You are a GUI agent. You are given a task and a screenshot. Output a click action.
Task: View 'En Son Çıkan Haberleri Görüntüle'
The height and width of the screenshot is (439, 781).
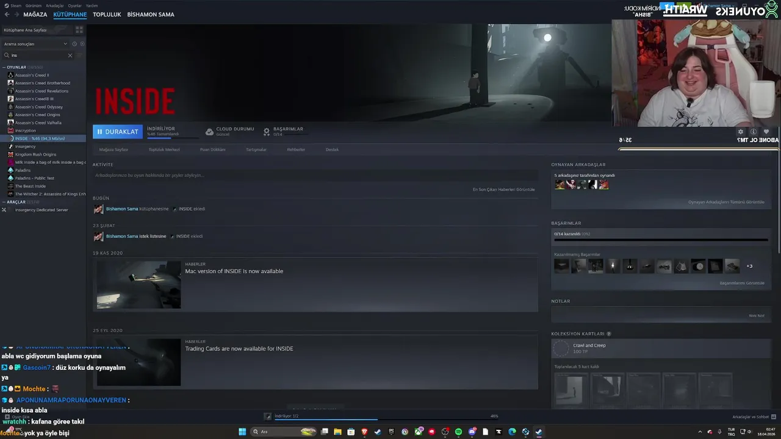point(503,190)
